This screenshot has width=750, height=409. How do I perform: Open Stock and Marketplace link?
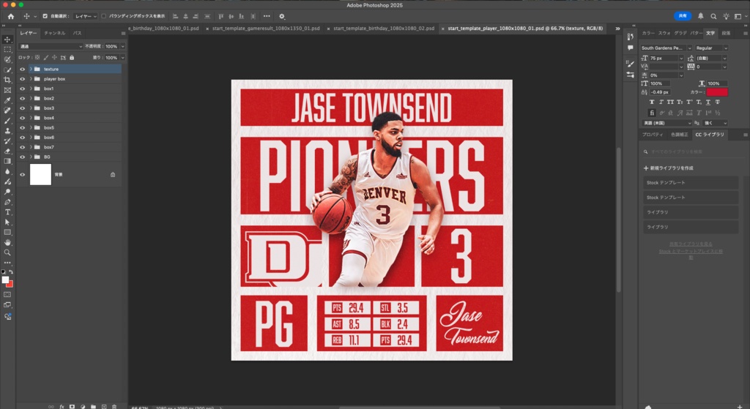point(691,254)
